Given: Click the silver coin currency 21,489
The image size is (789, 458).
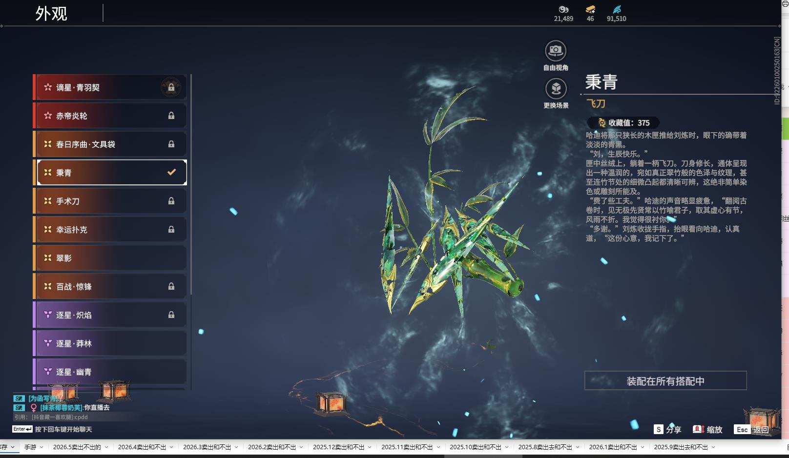Looking at the screenshot, I should pos(563,14).
